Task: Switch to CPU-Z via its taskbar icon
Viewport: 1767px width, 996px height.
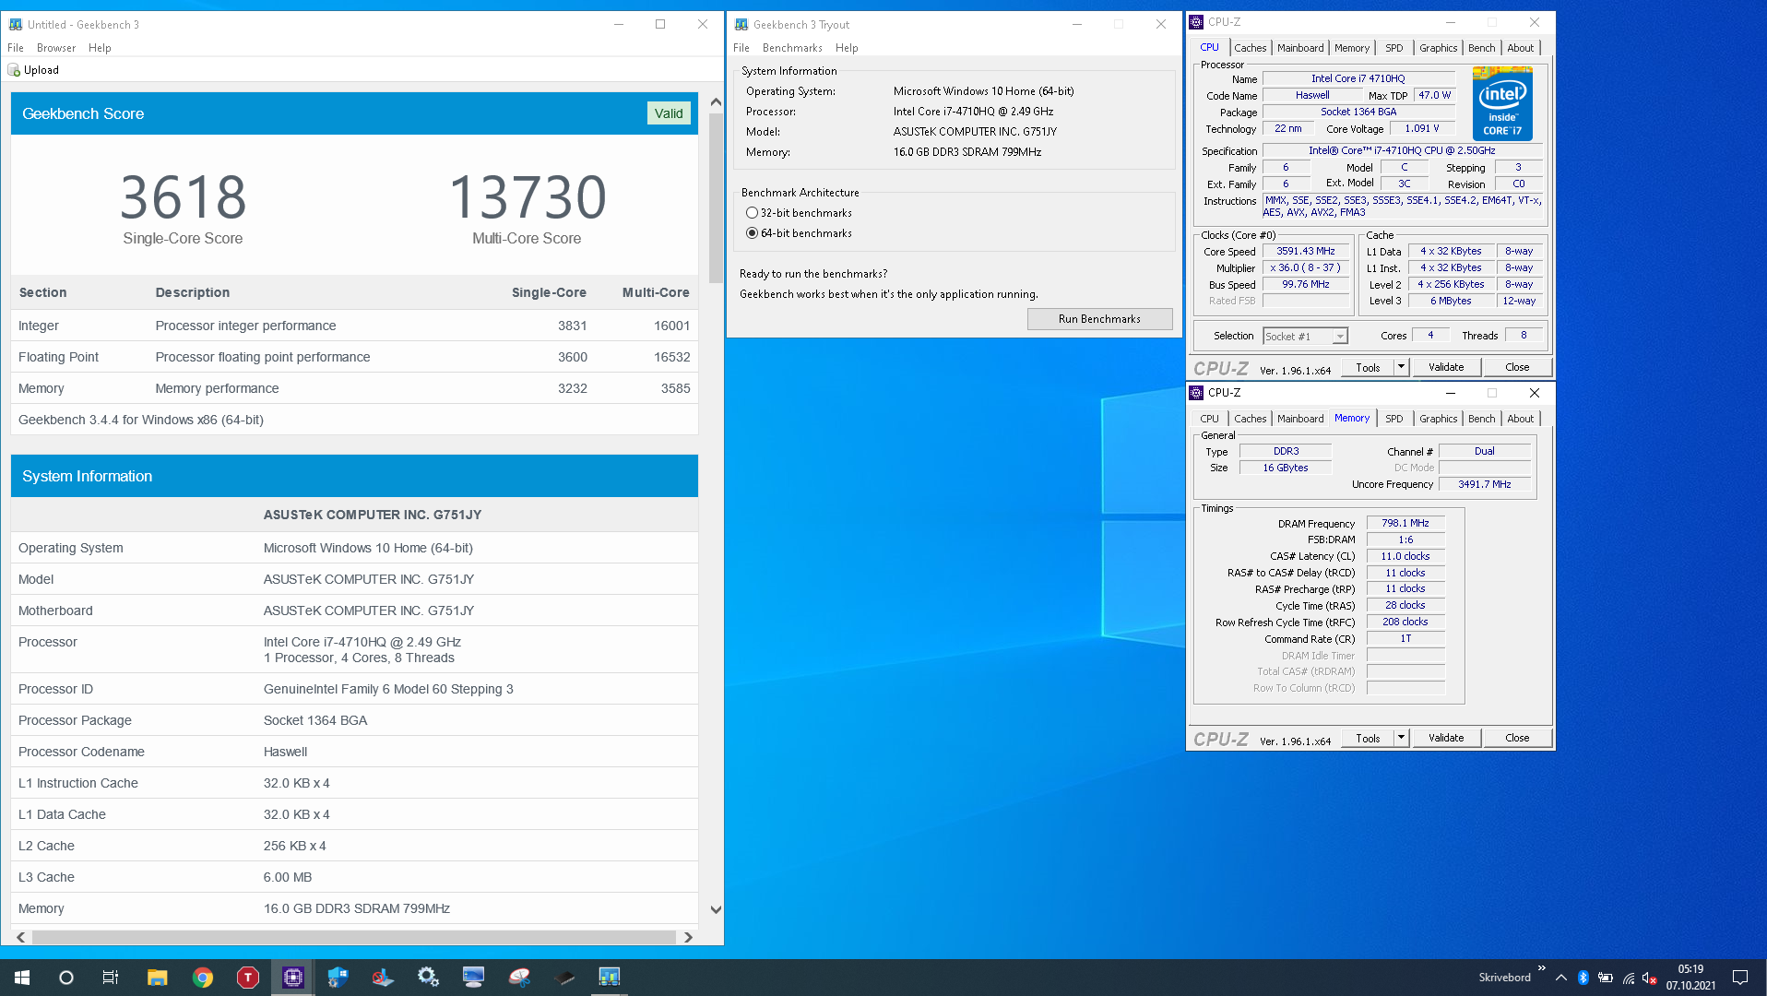Action: pyautogui.click(x=293, y=978)
